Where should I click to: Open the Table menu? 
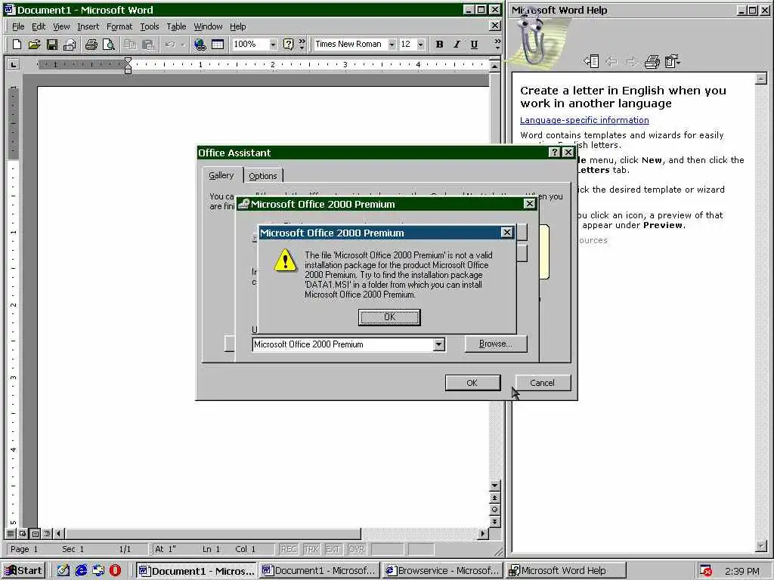[176, 26]
